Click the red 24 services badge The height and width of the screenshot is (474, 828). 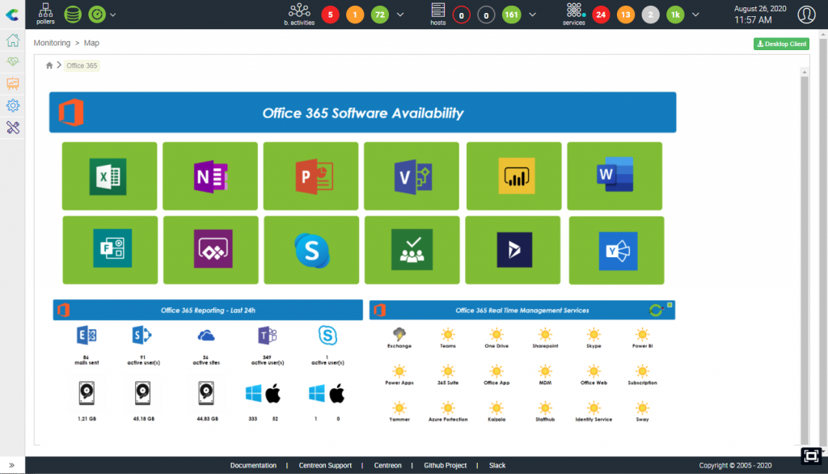coord(601,15)
